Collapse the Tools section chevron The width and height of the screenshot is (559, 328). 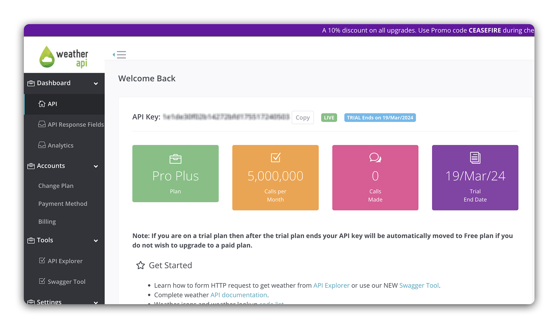click(x=96, y=241)
